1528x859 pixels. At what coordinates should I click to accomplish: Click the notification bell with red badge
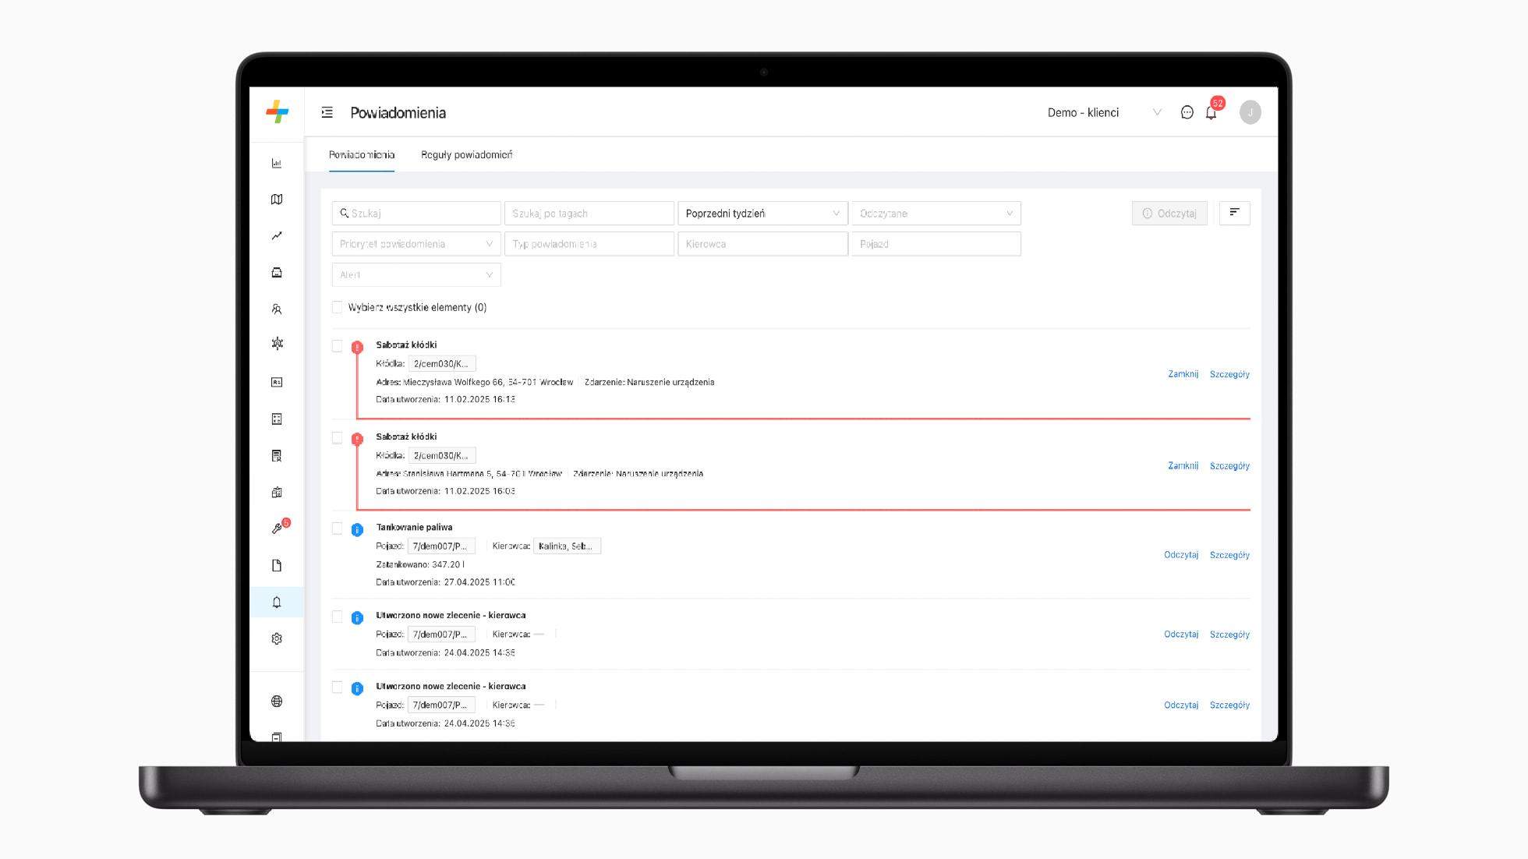(x=1211, y=113)
